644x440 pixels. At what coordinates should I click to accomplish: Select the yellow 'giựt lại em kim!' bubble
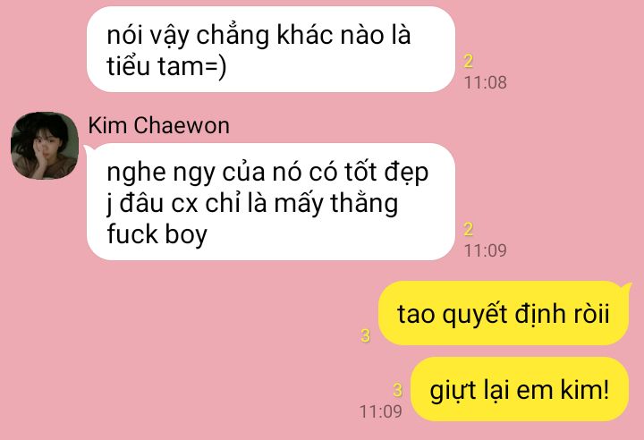[x=520, y=389]
